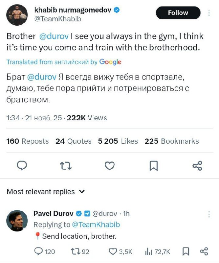The width and height of the screenshot is (219, 263).
Task: Follow khabib nurmagomedov
Action: pyautogui.click(x=178, y=12)
